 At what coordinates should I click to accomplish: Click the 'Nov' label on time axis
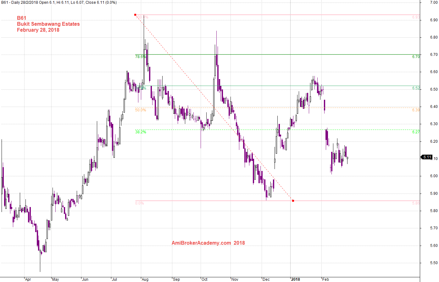(235, 279)
